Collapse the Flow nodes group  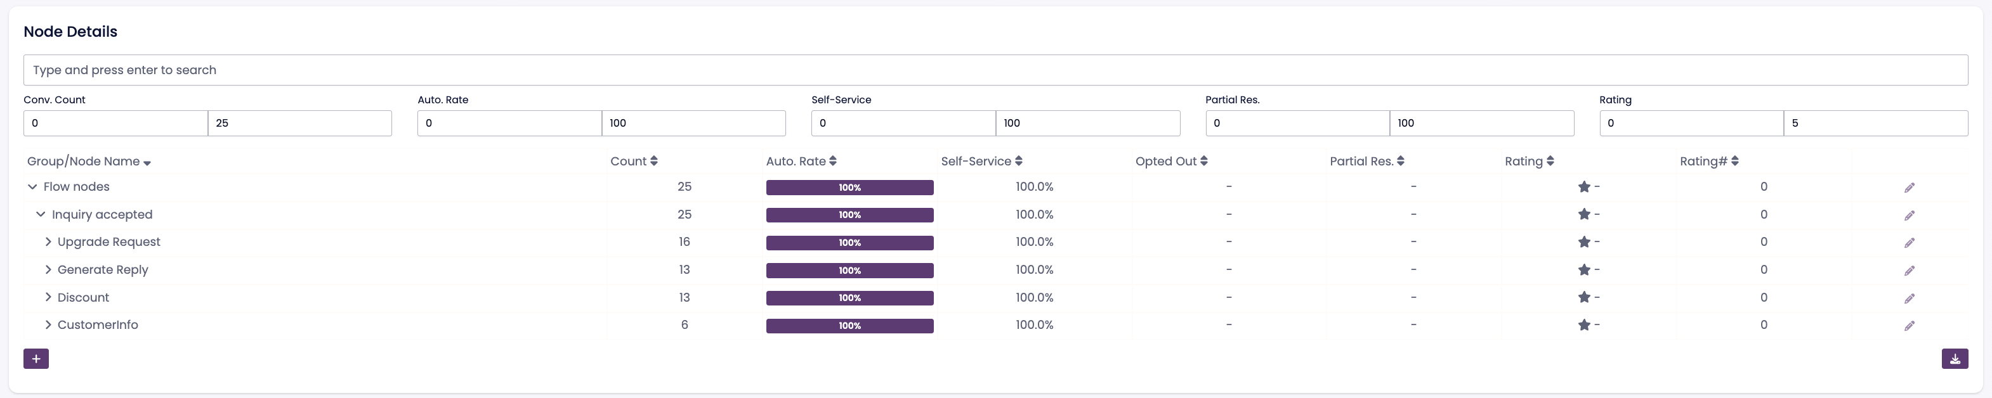click(32, 187)
